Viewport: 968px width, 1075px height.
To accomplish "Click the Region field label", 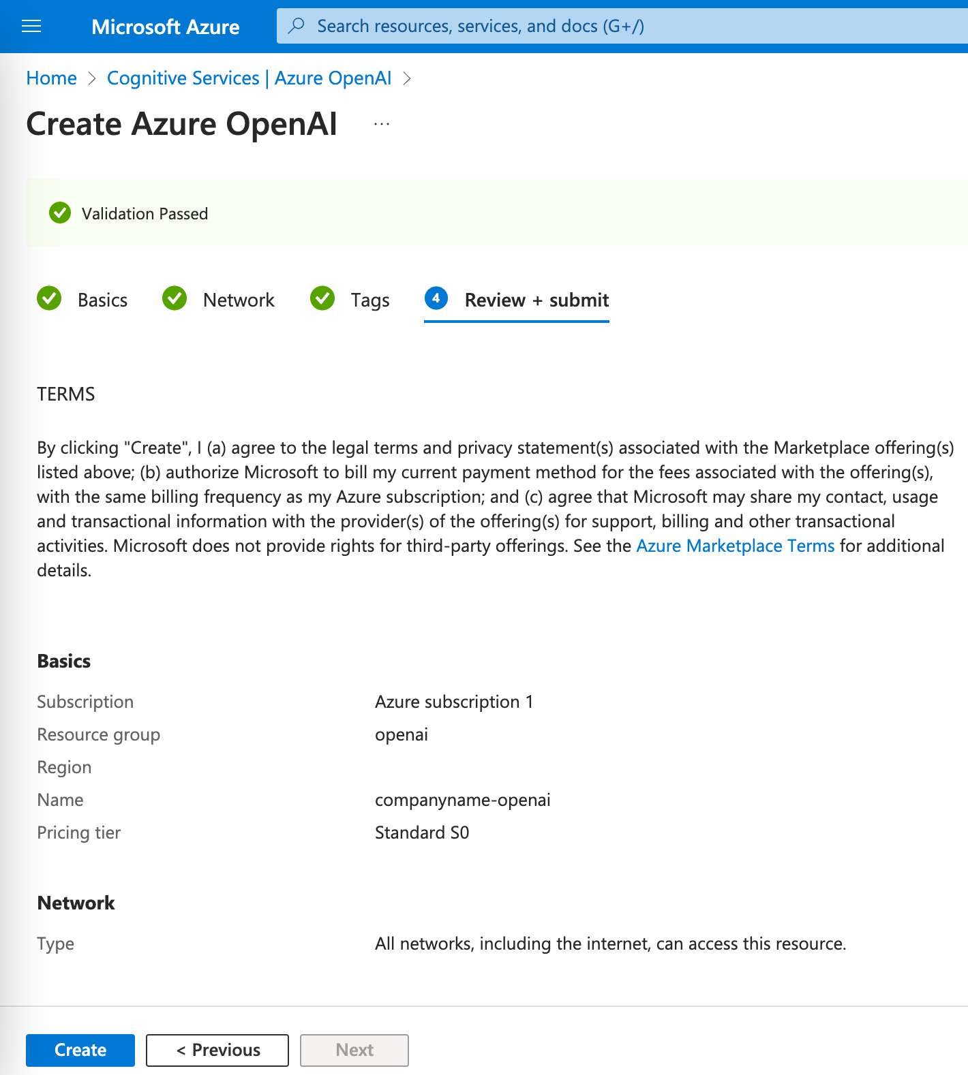I will click(x=64, y=767).
